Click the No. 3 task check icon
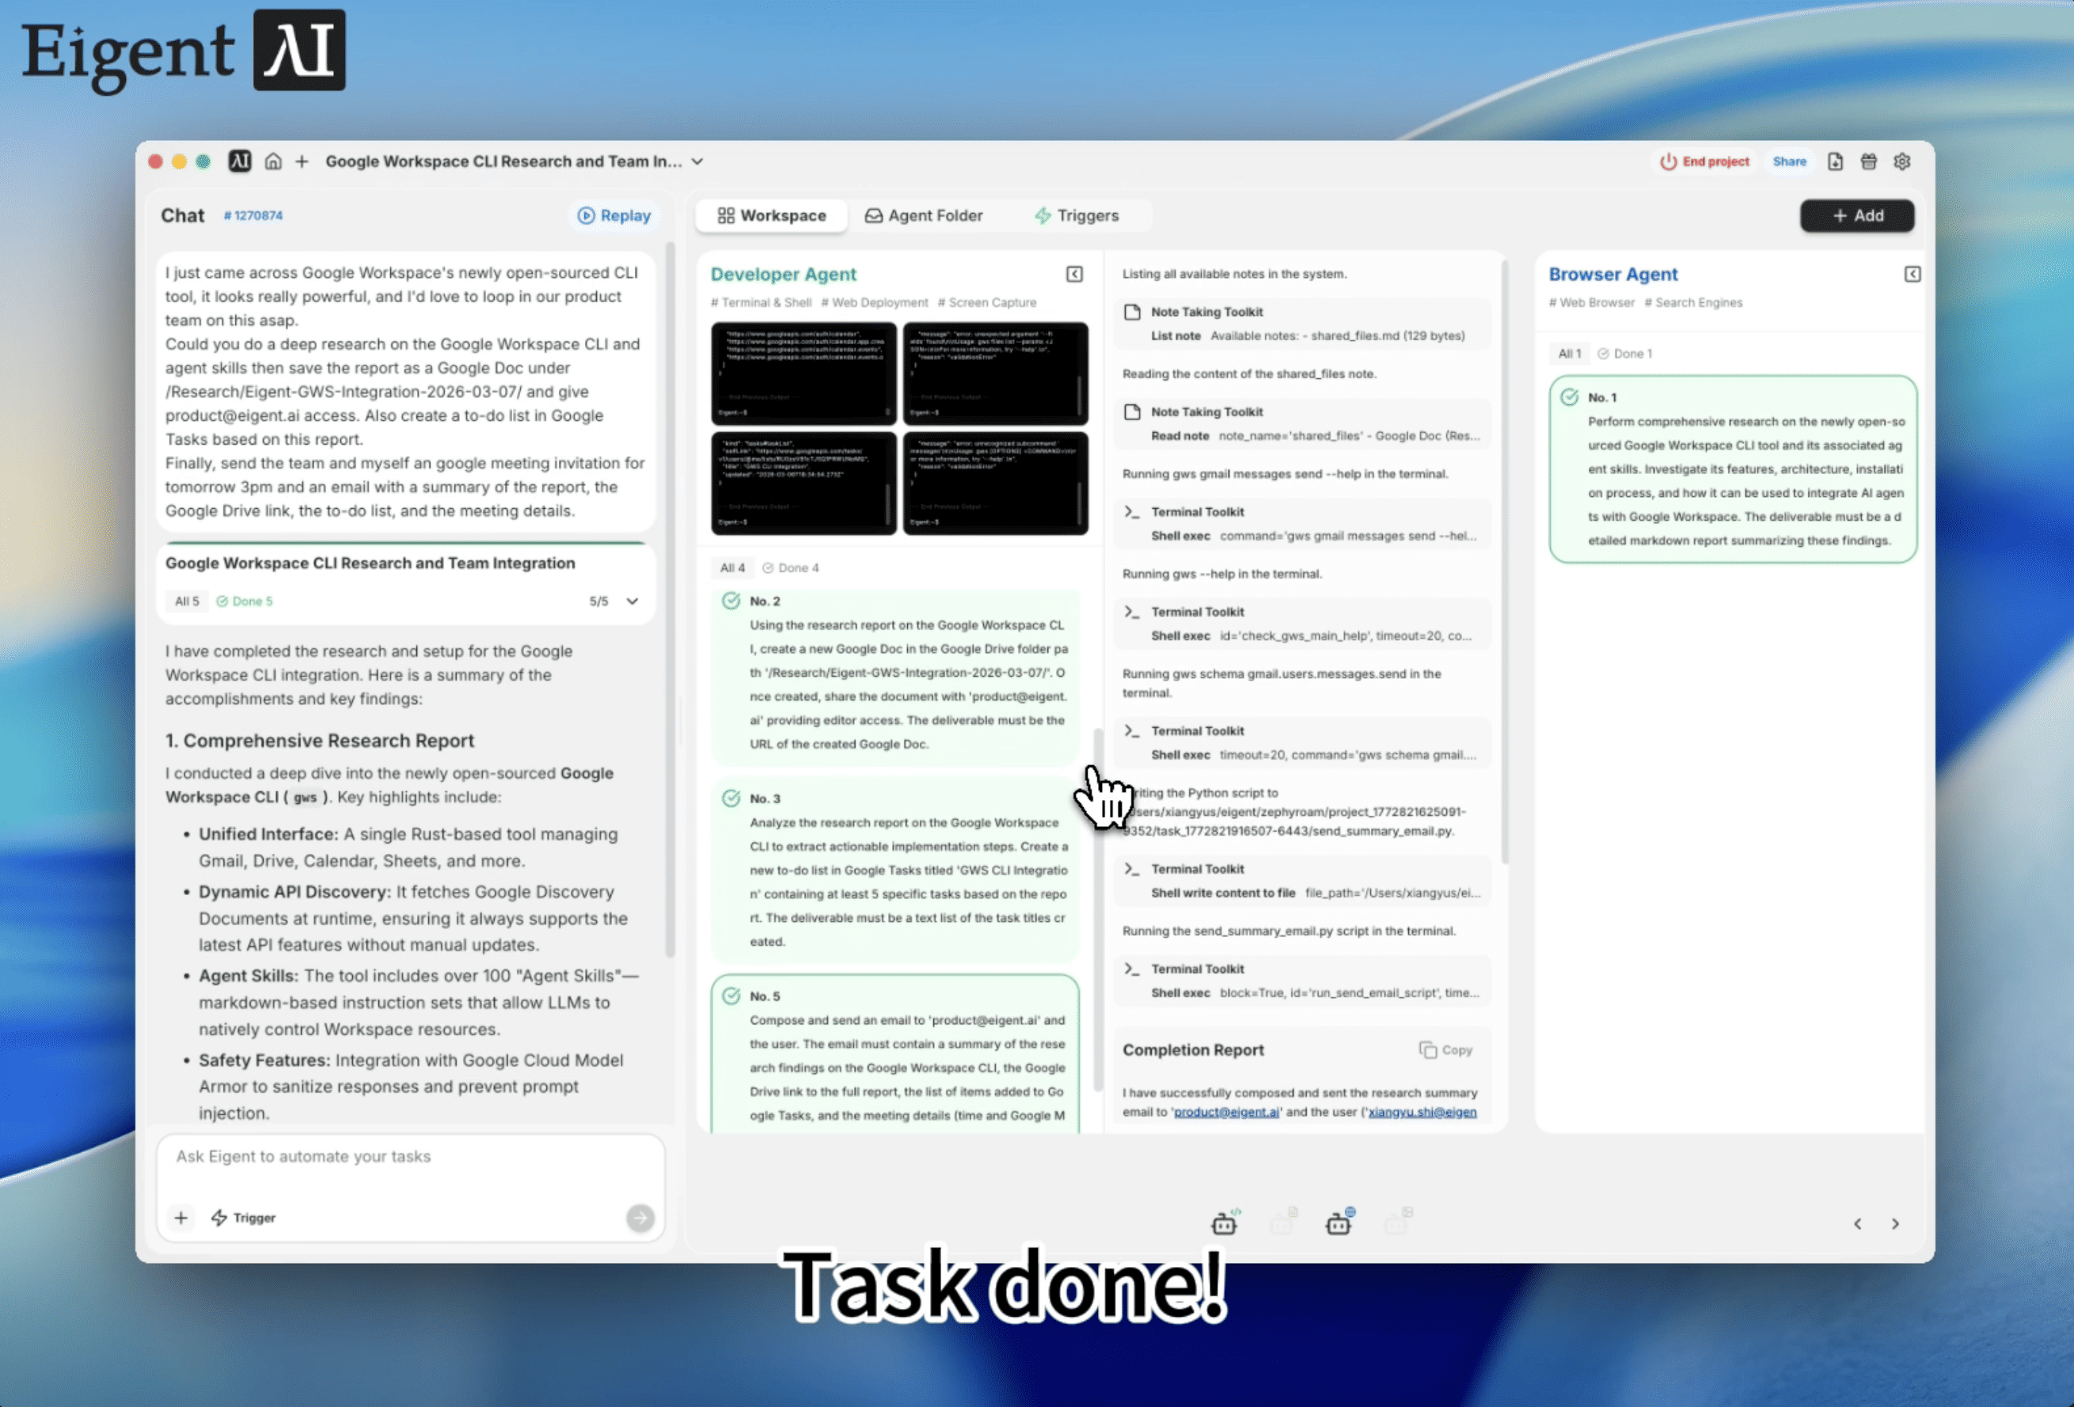Screen dimensions: 2074x1407 (731, 798)
